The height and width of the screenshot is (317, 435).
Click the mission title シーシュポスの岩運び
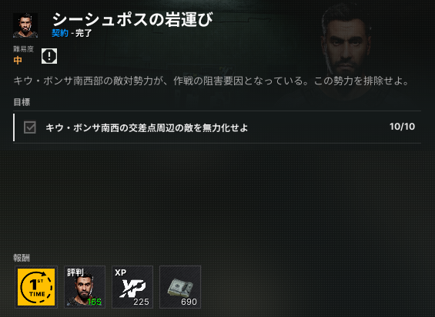(132, 19)
